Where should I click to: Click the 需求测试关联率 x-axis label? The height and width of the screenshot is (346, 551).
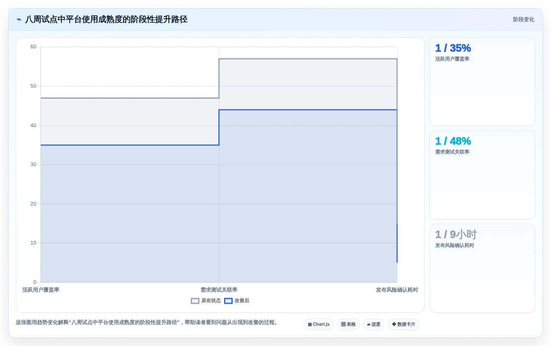click(x=219, y=290)
